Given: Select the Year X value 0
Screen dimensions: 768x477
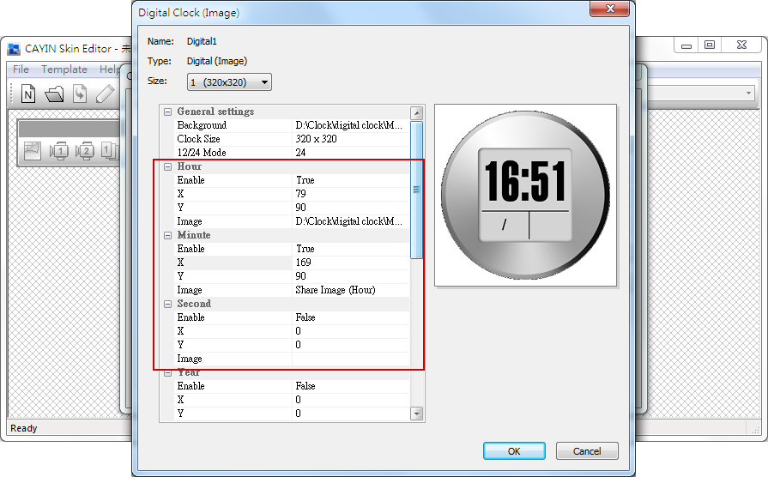Looking at the screenshot, I should click(x=351, y=400).
